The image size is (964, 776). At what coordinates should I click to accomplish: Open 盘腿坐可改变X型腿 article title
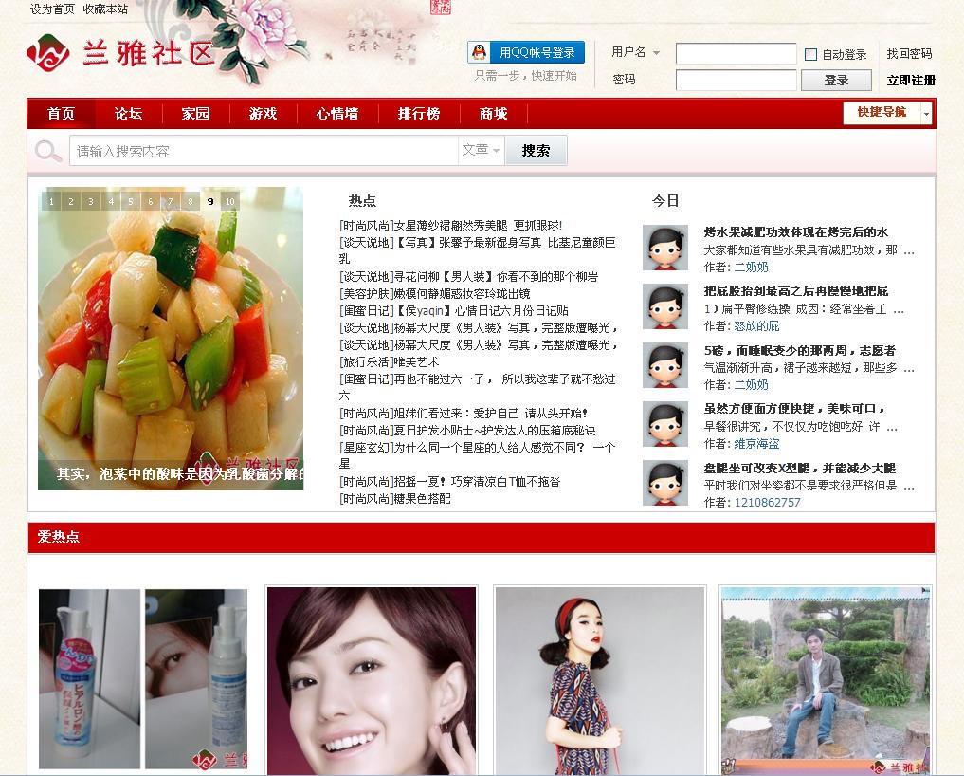(799, 468)
